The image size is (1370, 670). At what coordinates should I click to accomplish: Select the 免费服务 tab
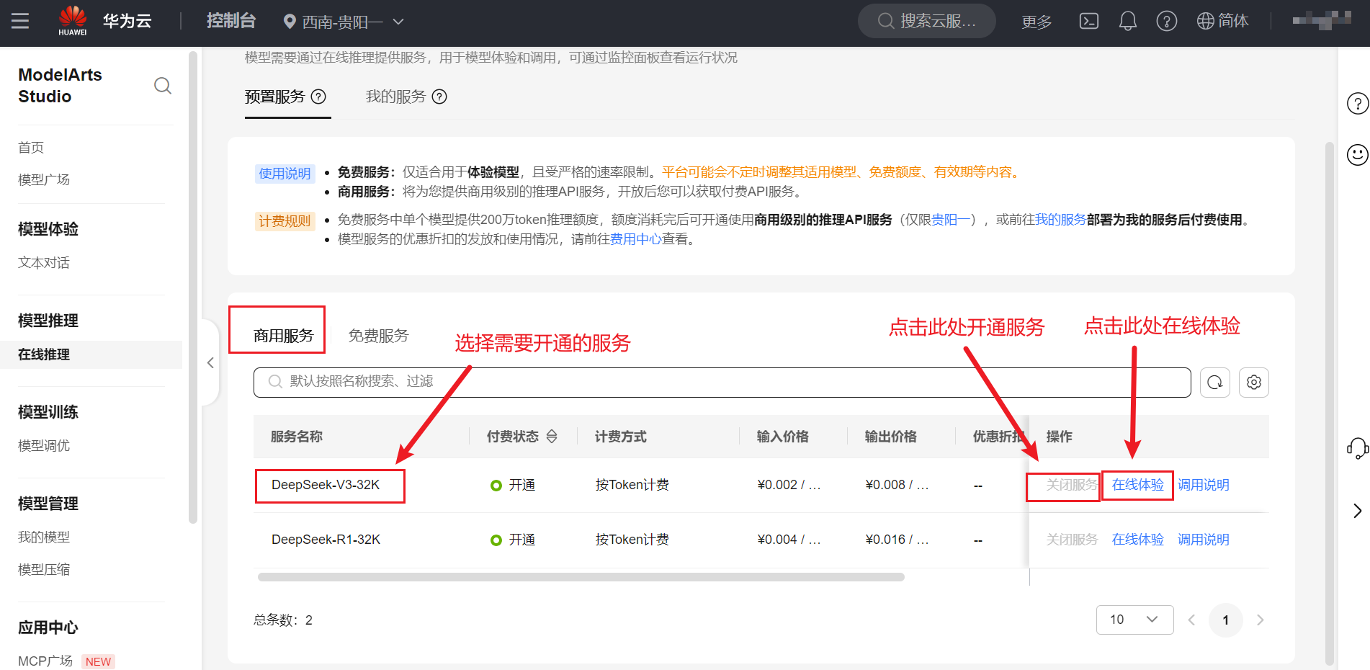pos(378,336)
